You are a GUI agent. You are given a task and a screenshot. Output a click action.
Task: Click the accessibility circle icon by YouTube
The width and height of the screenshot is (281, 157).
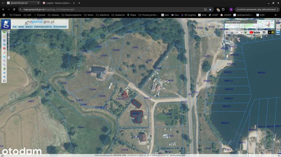point(264,32)
